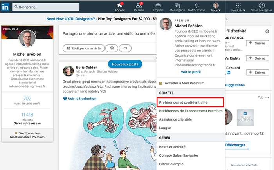Image resolution: width=274 pixels, height=170 pixels.
Task: Click Voir toutes les fonctionnalités Premium
Action: pos(27,135)
